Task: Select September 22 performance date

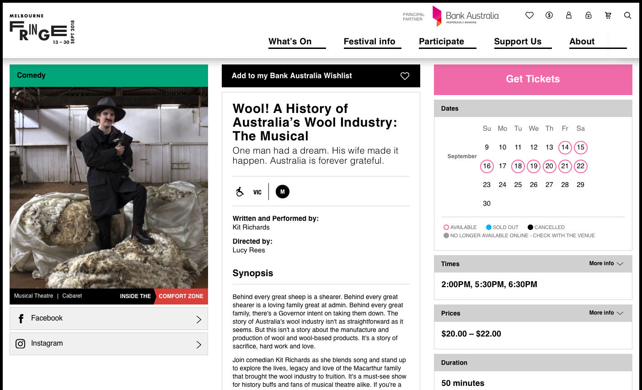Action: point(580,166)
